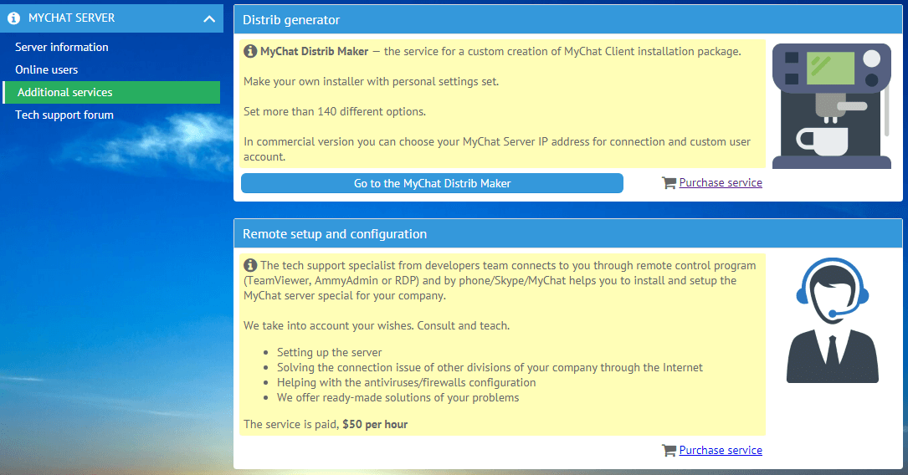Click the bold $50 per hour price text
Screen dimensions: 908x475
(375, 425)
